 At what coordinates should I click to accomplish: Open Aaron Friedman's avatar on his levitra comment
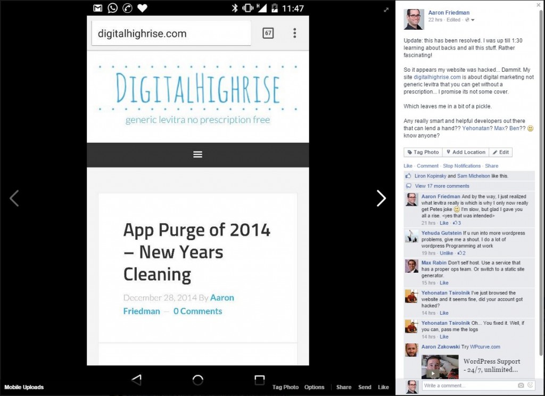(x=411, y=199)
